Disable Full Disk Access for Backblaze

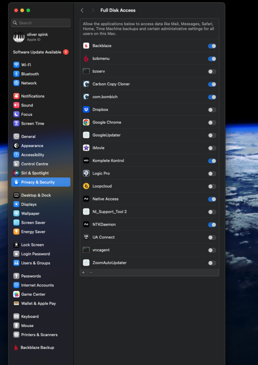(212, 46)
